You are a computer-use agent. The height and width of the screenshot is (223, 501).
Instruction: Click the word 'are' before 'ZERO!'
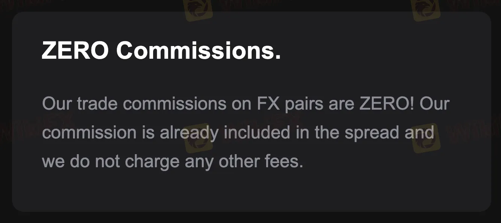point(340,104)
